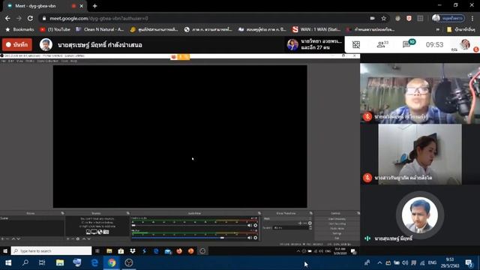Click the red recording indicator button
Image resolution: width=480 pixels, height=270 pixels.
point(17,45)
